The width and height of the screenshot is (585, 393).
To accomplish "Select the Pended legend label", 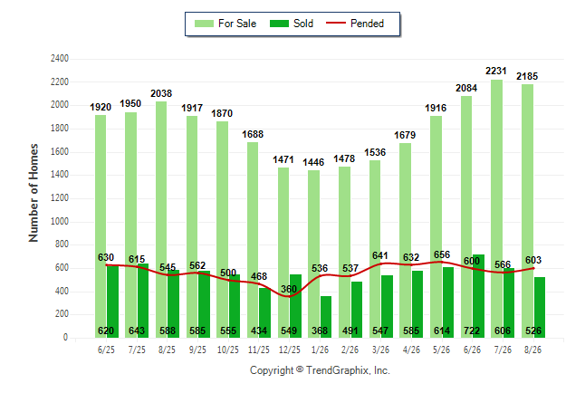I will coord(367,24).
